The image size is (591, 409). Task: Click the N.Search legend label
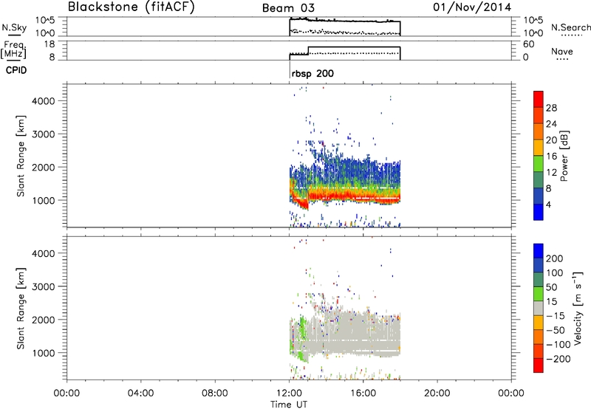[x=570, y=27]
